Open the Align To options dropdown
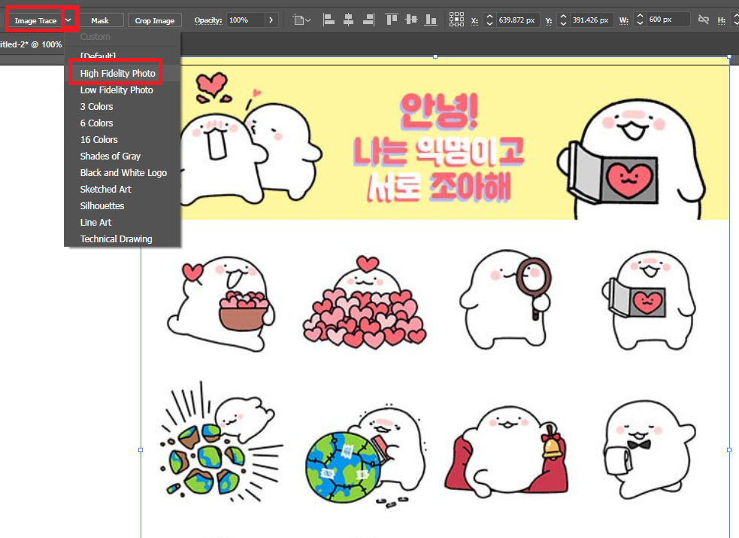 coord(301,20)
